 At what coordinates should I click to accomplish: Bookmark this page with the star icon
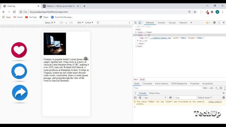click(195, 12)
